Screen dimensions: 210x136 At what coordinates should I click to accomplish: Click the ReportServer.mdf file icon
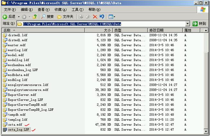(5, 95)
